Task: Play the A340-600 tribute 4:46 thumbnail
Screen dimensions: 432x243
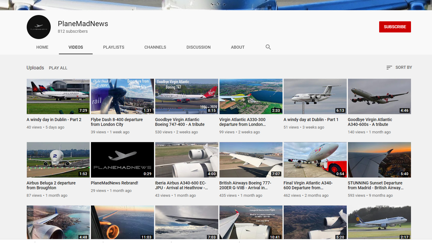Action: (379, 96)
